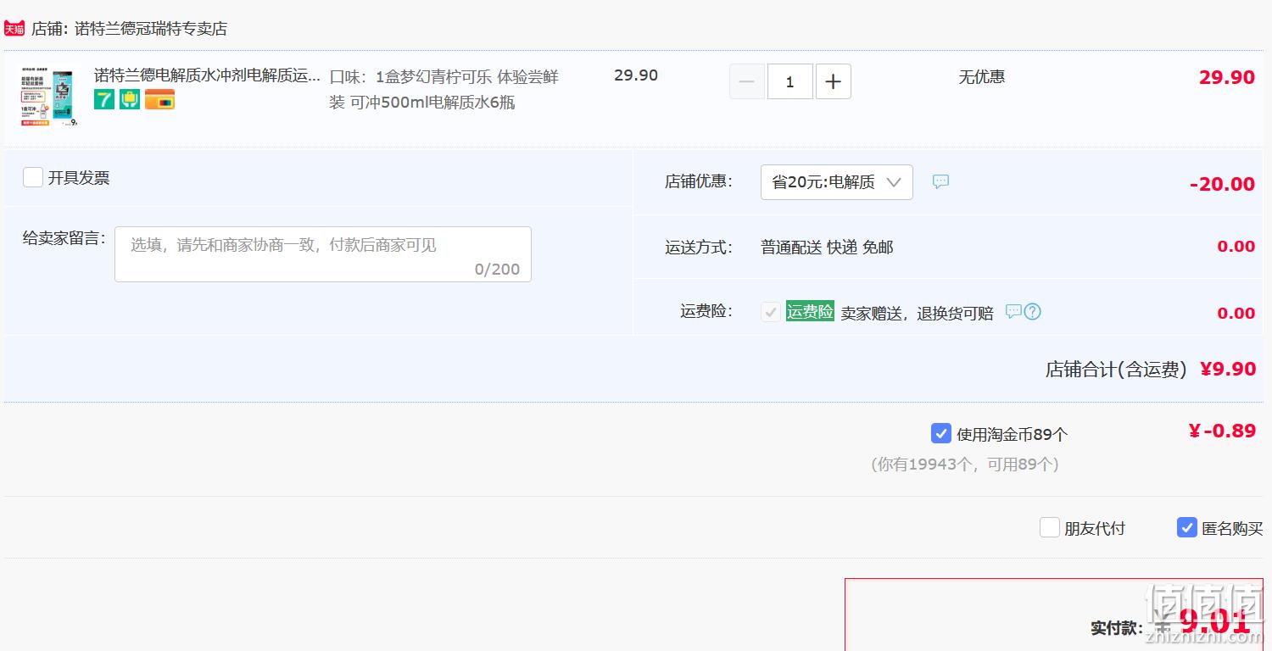Focus the quantity input showing 1
This screenshot has width=1272, height=651.
click(x=790, y=81)
